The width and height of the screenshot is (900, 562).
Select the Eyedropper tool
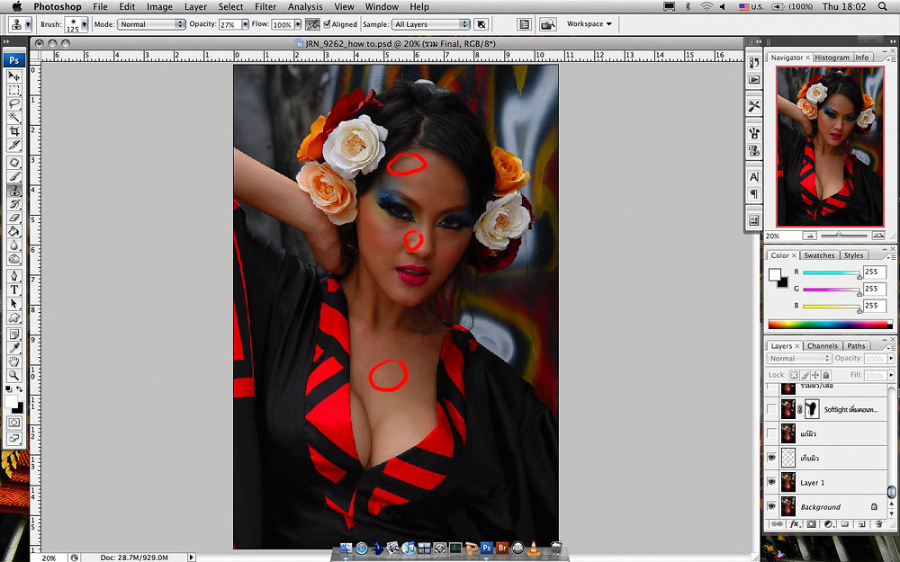(x=13, y=348)
